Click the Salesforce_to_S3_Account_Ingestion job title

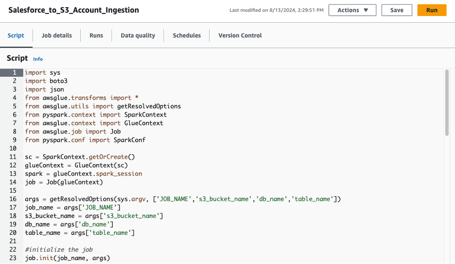pos(74,10)
